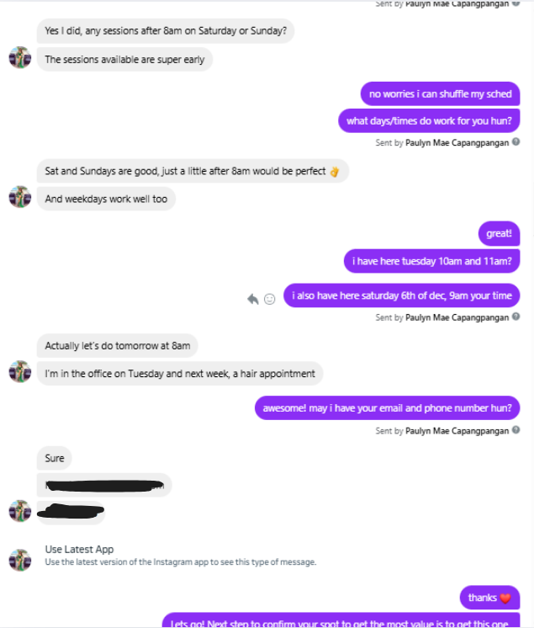Open emoji reaction smiley beside saturday message

point(270,299)
